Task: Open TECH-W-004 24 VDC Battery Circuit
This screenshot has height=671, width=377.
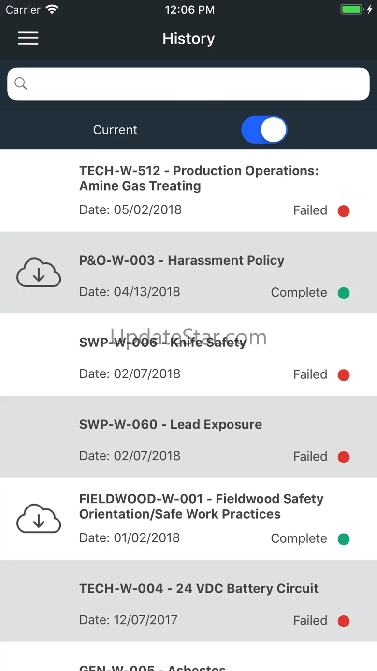Action: (x=188, y=601)
